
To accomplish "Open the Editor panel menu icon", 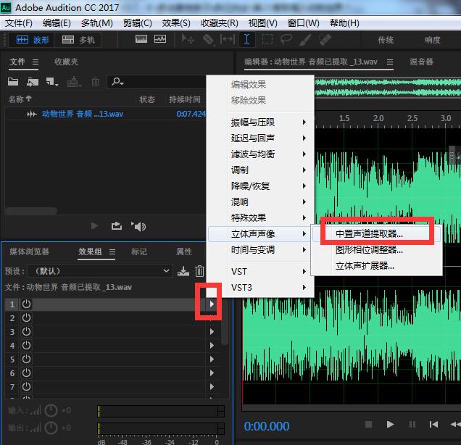I will 390,62.
